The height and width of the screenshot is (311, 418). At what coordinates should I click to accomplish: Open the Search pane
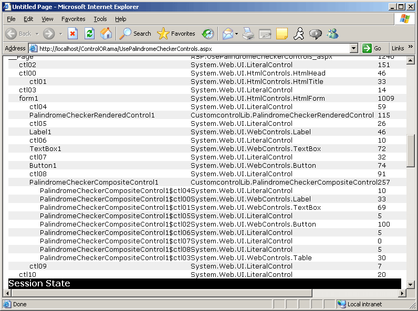pyautogui.click(x=135, y=34)
